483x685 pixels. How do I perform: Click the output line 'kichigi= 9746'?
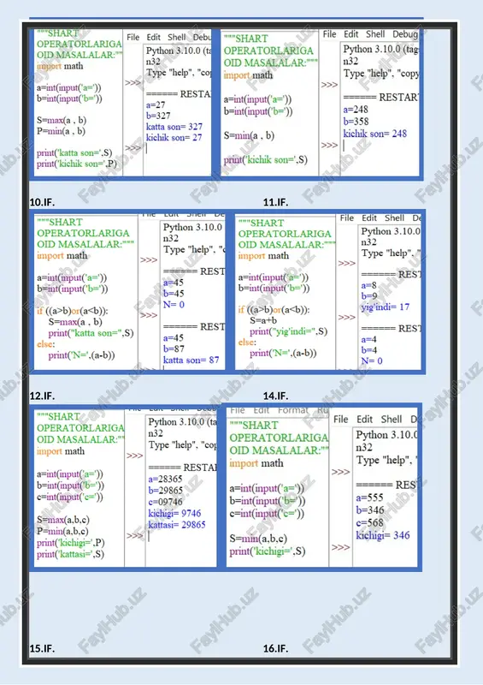pos(174,513)
